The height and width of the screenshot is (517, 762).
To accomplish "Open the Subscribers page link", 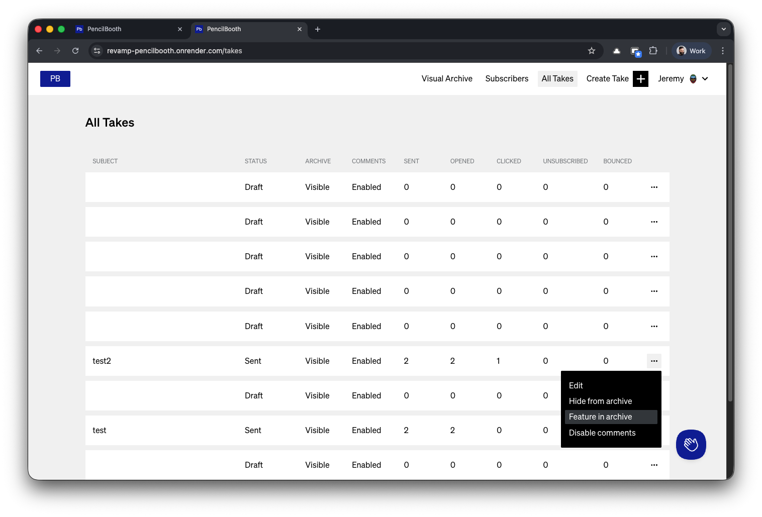I will pos(507,79).
